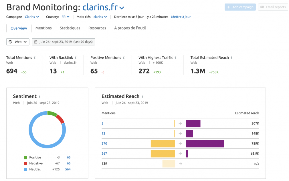Click the envelope icon on Email reports
This screenshot has width=289, height=181.
click(x=262, y=7)
